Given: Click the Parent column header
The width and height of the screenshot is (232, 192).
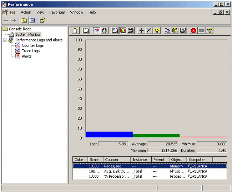Looking at the screenshot, I should (160, 159).
